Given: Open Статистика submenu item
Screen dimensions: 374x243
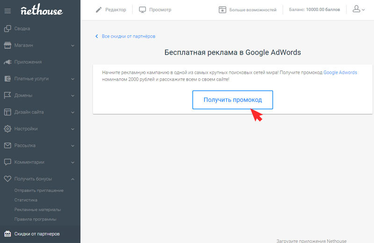Looking at the screenshot, I should click(26, 200).
